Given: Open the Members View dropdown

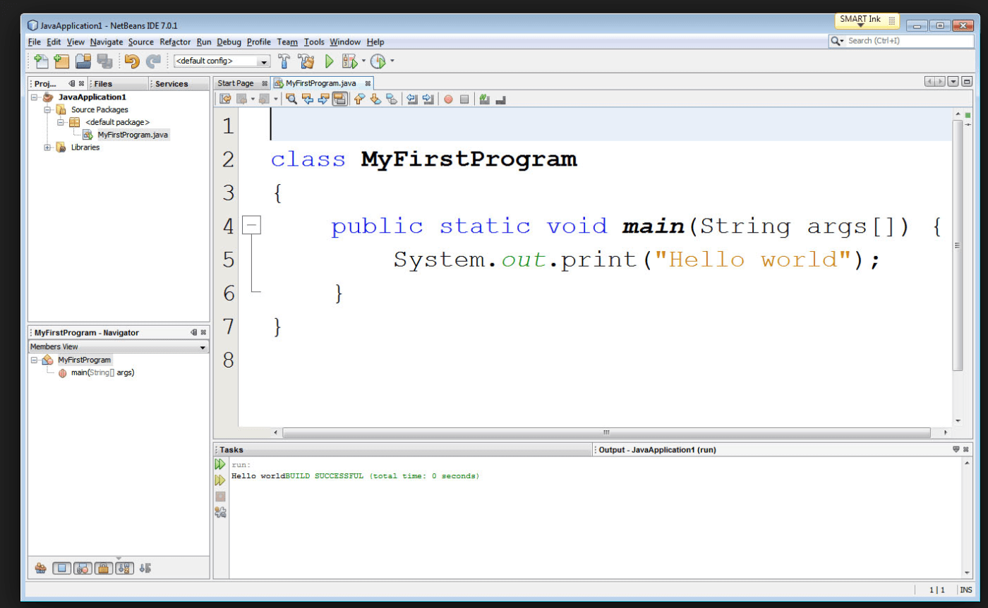Looking at the screenshot, I should pyautogui.click(x=203, y=346).
